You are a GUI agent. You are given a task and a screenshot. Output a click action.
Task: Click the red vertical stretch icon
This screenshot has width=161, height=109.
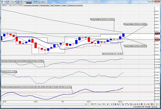point(145,104)
